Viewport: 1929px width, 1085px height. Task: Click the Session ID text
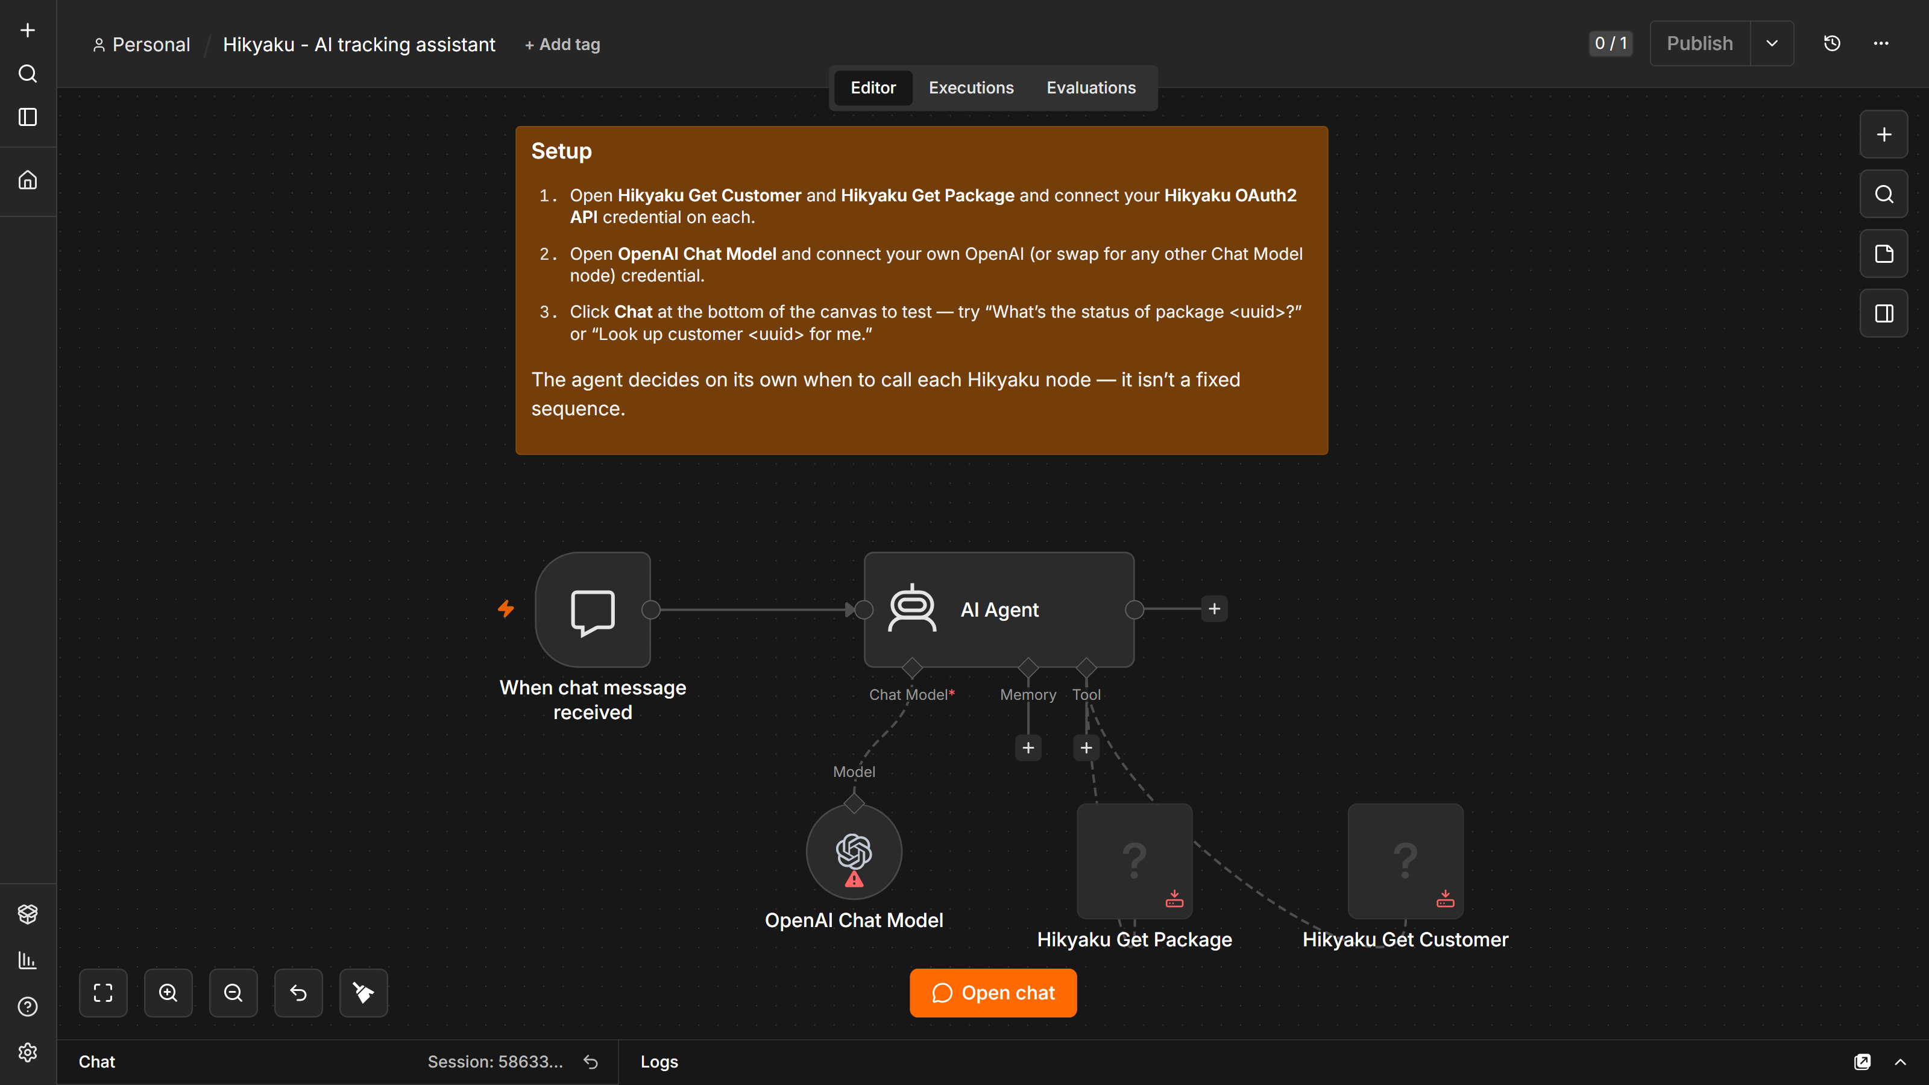click(x=495, y=1061)
